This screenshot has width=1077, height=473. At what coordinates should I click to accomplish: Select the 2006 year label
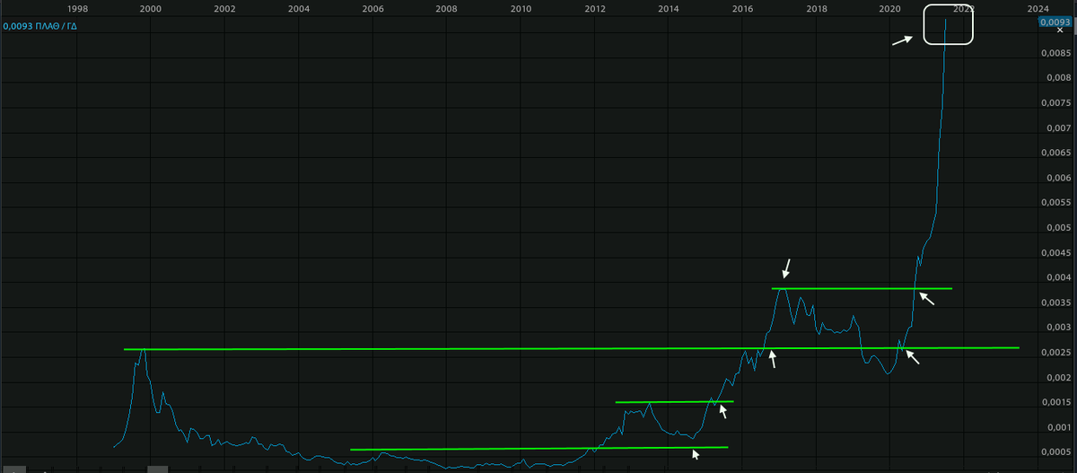(x=372, y=8)
